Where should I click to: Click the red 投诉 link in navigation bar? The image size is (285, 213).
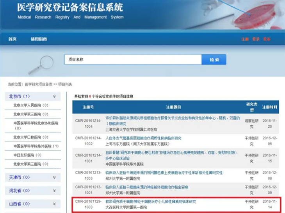[267, 39]
